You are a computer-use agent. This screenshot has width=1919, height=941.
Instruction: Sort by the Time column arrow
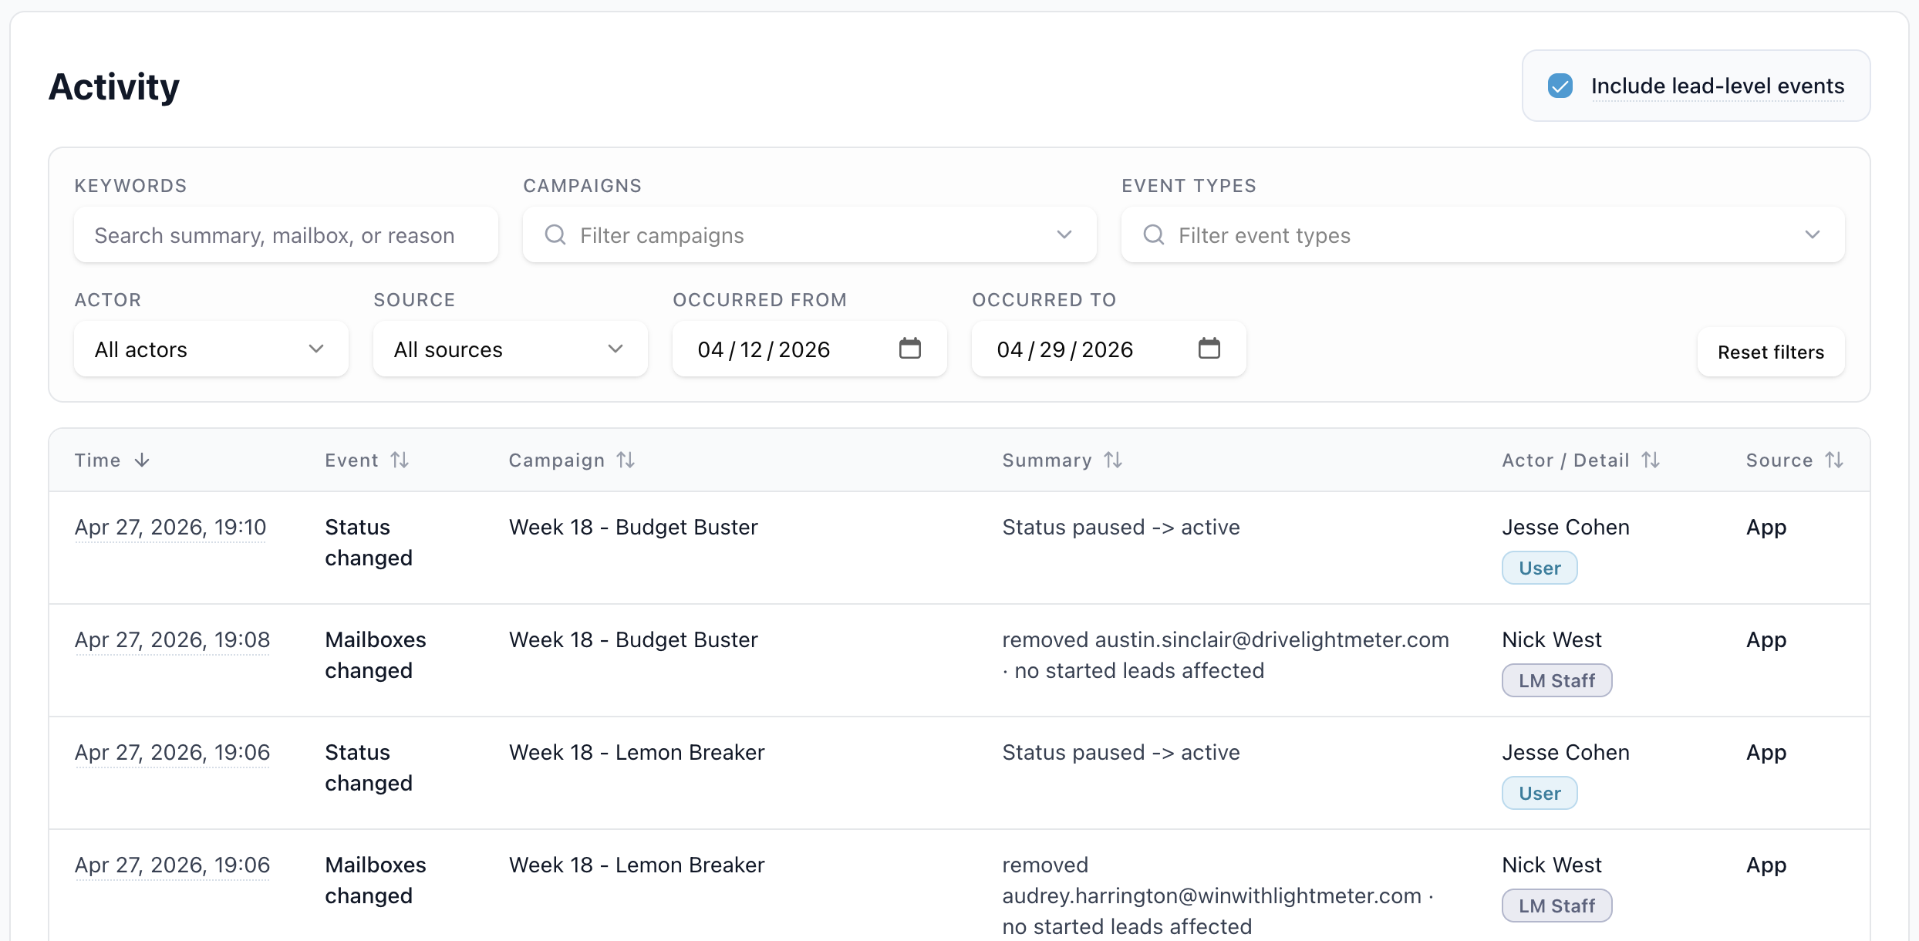(142, 460)
